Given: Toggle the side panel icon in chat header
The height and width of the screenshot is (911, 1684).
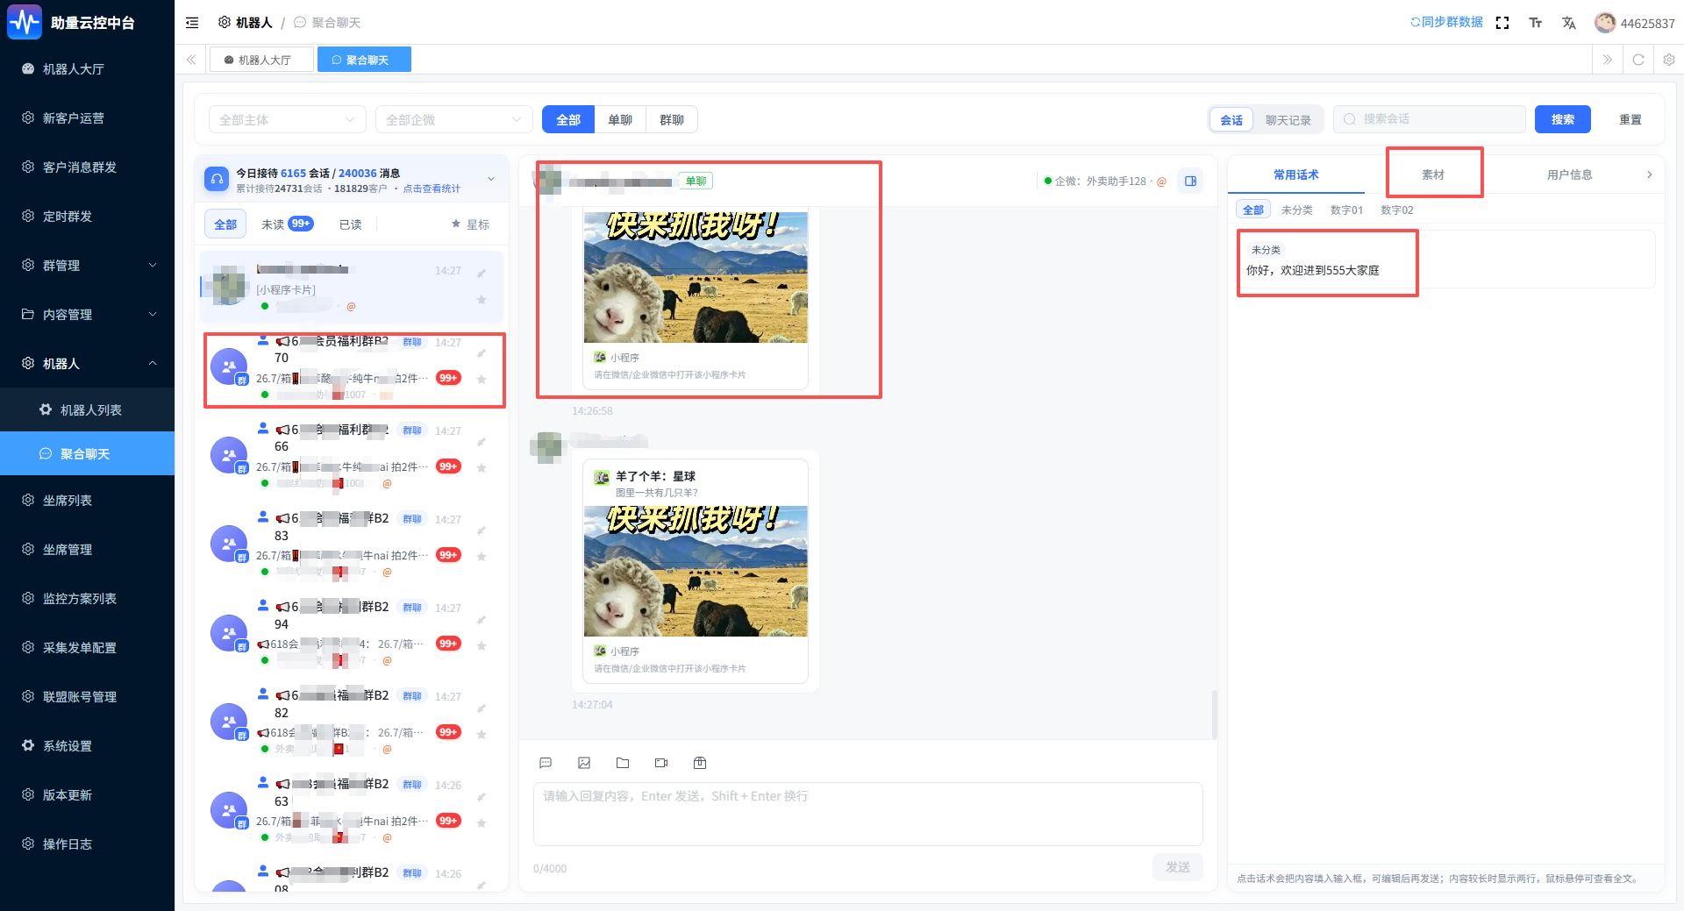Looking at the screenshot, I should pyautogui.click(x=1190, y=181).
